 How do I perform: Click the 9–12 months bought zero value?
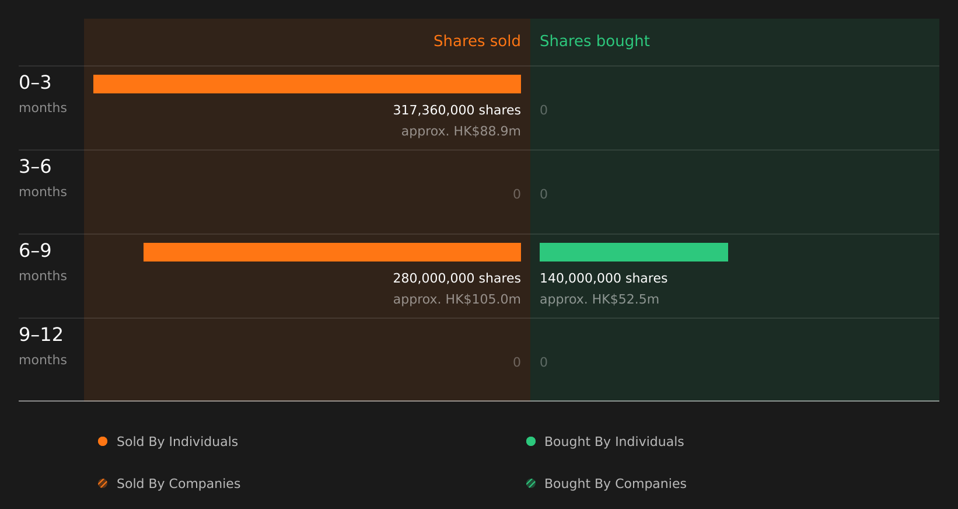tap(544, 362)
